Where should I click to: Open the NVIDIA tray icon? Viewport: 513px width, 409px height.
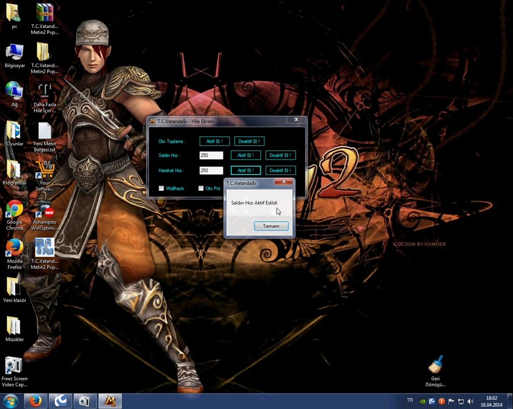(422, 401)
